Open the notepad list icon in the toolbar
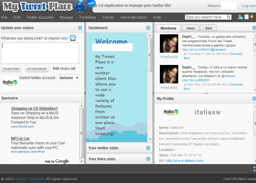256x183 pixels. tap(247, 17)
